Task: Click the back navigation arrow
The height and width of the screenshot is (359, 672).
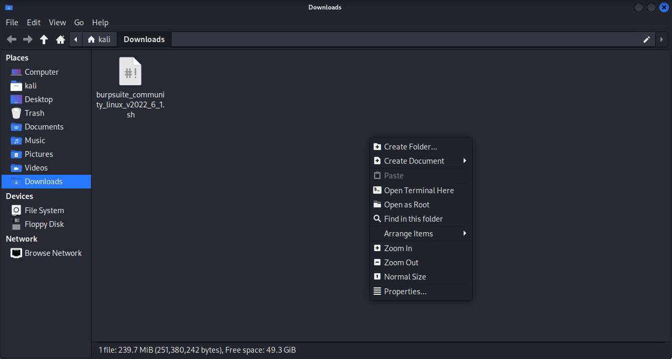Action: click(12, 39)
